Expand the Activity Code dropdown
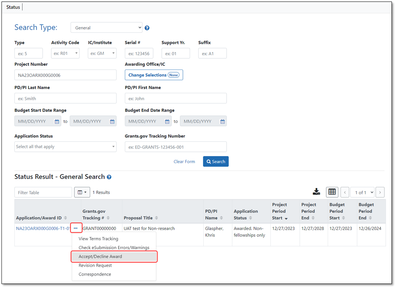This screenshot has height=288, width=396. [x=65, y=53]
